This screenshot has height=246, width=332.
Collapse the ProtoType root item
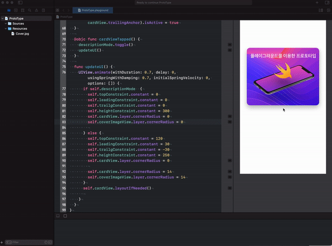tap(3, 18)
